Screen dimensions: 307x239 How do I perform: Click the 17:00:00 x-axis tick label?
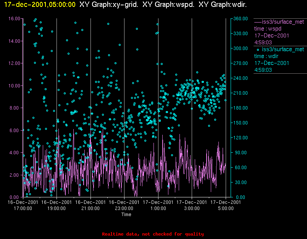(x=23, y=208)
